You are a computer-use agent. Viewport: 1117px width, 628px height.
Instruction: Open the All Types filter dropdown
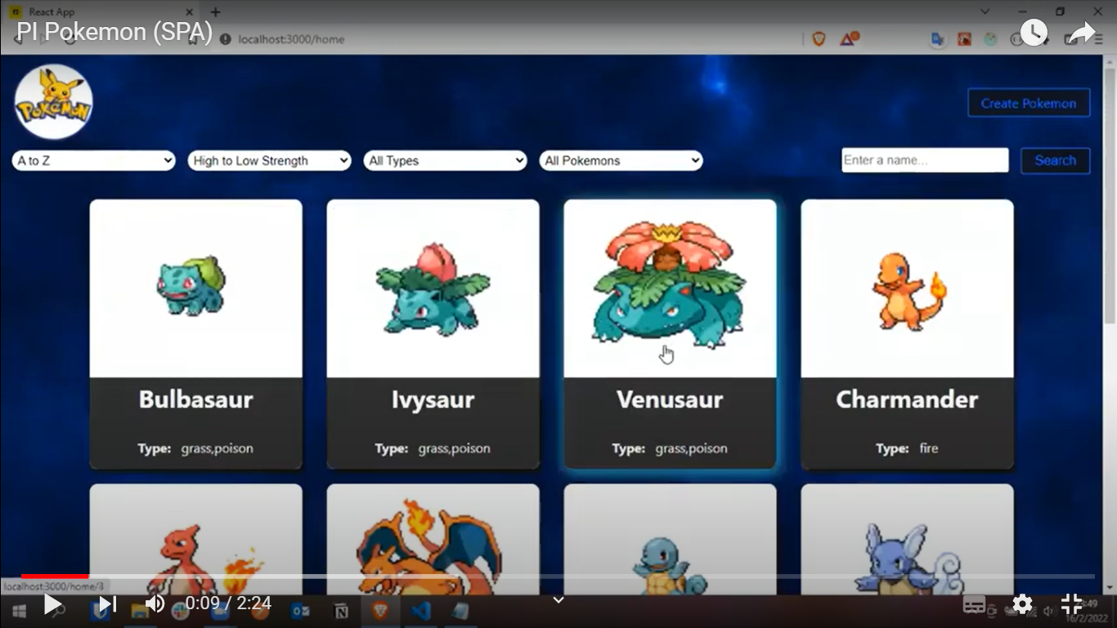[445, 161]
